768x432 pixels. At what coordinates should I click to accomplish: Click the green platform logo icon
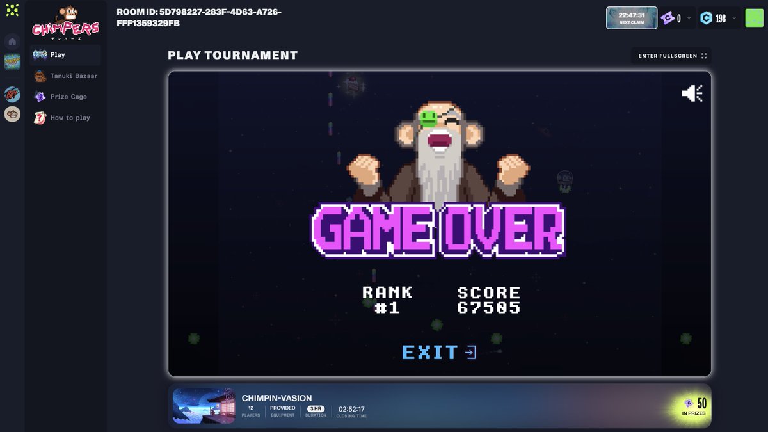[12, 10]
